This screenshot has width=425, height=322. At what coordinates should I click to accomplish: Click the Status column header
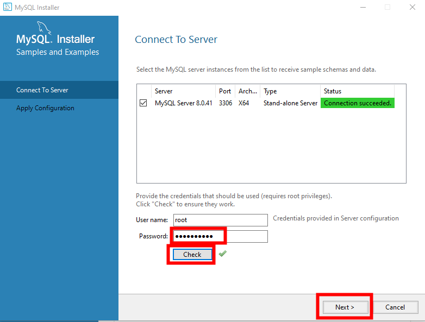(x=357, y=91)
